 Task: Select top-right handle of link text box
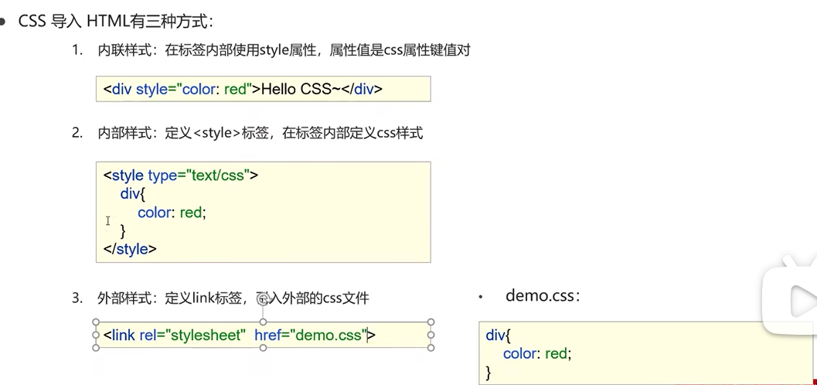[x=431, y=322]
